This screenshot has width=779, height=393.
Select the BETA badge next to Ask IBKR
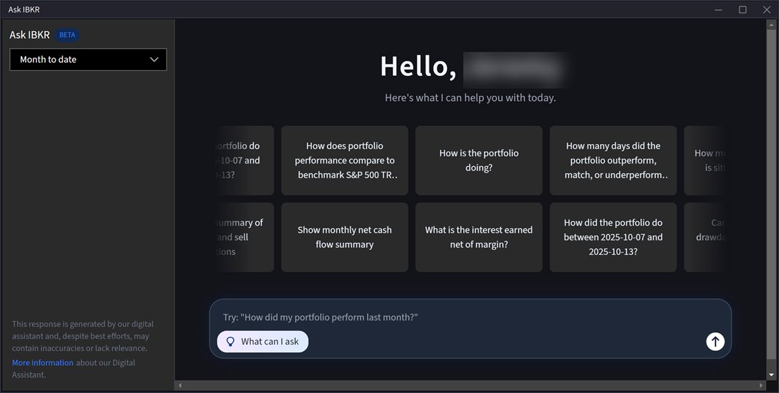[x=67, y=34]
